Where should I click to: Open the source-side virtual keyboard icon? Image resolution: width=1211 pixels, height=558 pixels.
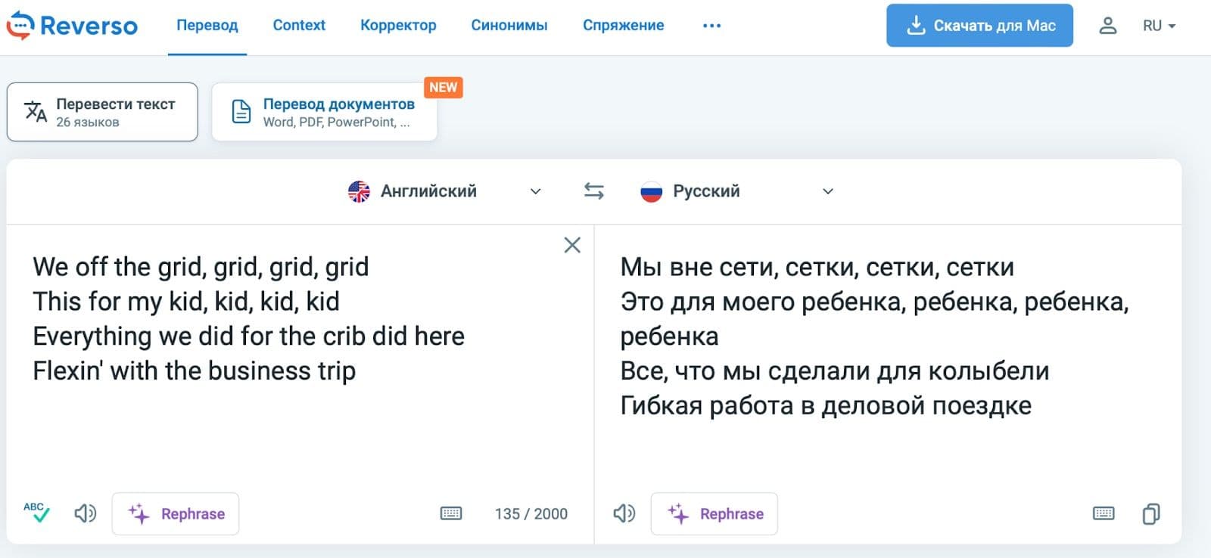click(451, 514)
